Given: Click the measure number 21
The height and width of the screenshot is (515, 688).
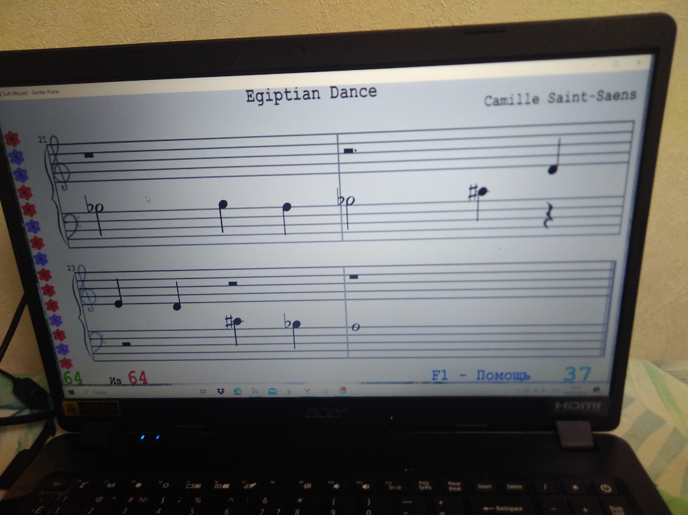Looking at the screenshot, I should click(42, 140).
